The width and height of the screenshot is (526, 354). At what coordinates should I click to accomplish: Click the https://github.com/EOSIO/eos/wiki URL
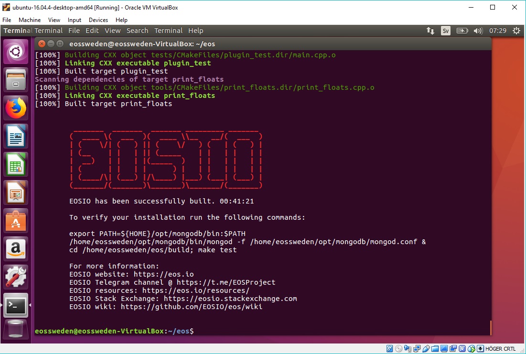[x=192, y=307]
